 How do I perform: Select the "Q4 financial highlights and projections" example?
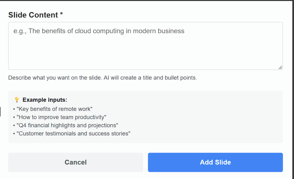pos(67,125)
